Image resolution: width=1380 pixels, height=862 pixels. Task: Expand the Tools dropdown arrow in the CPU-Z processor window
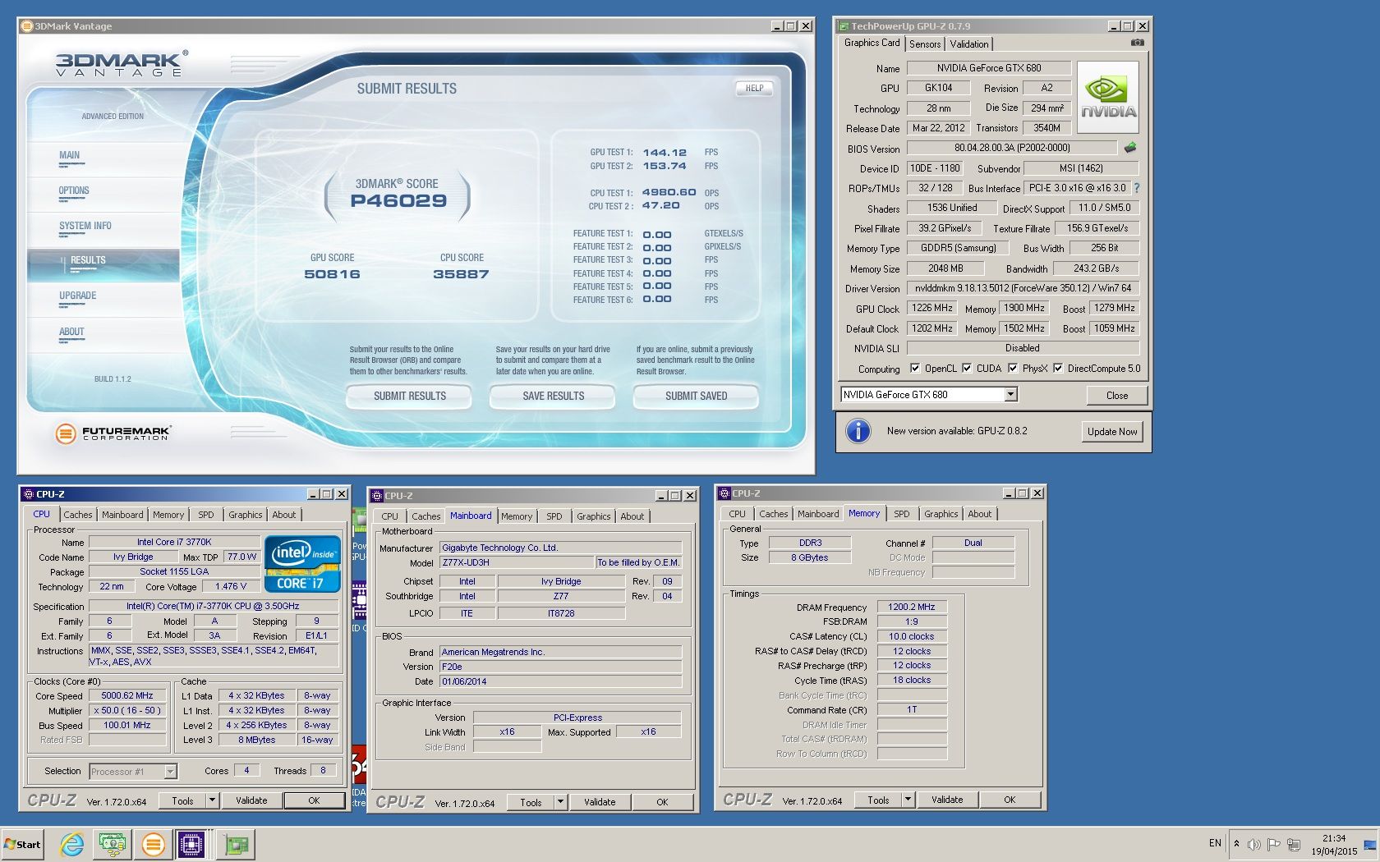pyautogui.click(x=212, y=800)
